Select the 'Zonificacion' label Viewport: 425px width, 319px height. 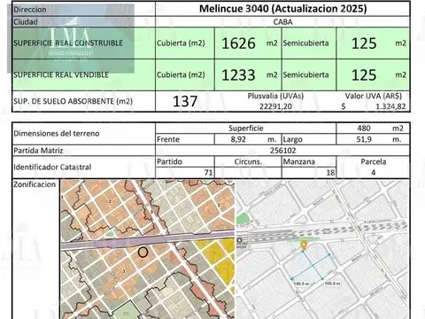35,184
